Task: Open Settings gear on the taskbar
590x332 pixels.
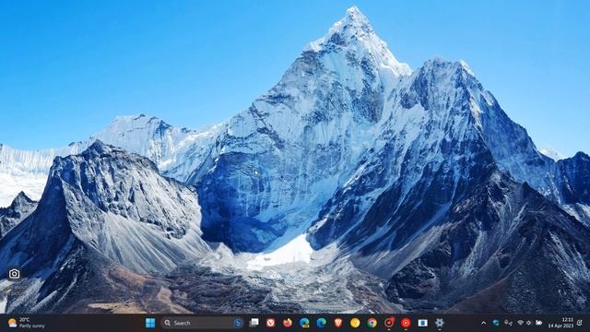Action: click(439, 323)
